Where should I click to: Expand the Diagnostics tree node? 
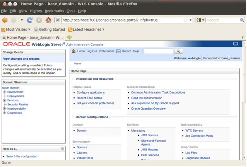4,113
